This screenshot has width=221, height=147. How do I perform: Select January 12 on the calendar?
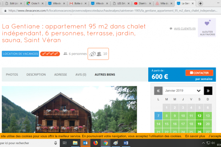tap(199, 116)
